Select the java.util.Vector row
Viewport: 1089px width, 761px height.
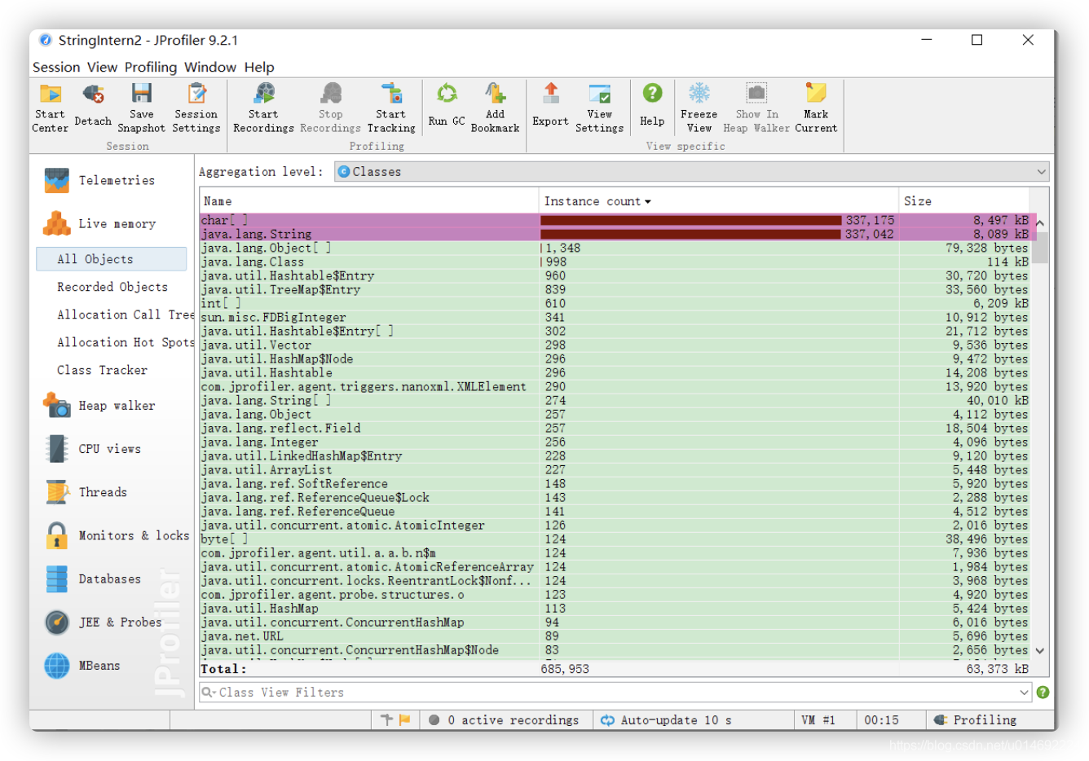pos(615,345)
